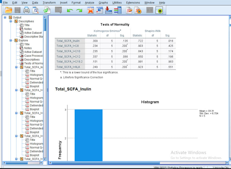Click the gray Designate Window icon
The image size is (231, 169).
click(x=150, y=10)
